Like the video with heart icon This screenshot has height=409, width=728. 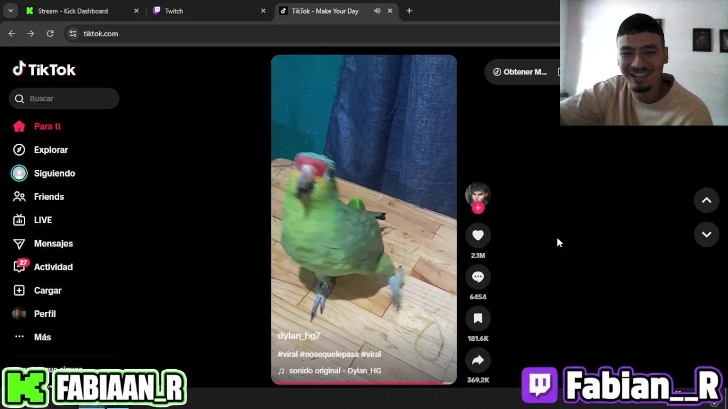[x=478, y=235]
